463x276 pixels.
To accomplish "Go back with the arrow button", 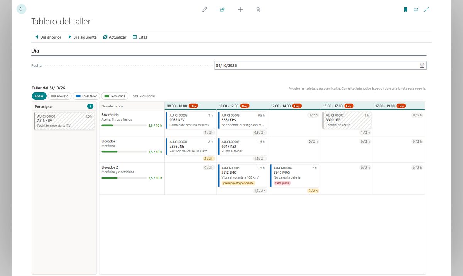I will [x=21, y=9].
